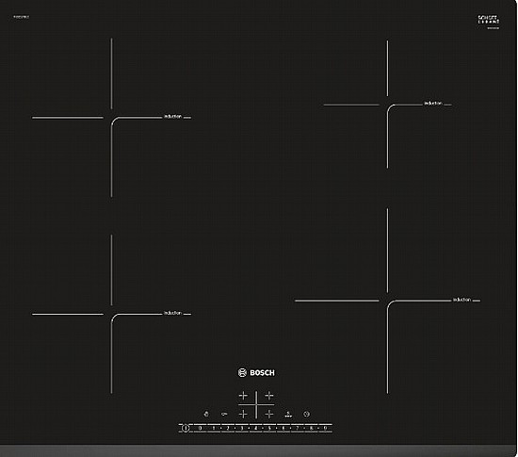
Task: Choose level 3 on the power scale
Action: [x=241, y=428]
